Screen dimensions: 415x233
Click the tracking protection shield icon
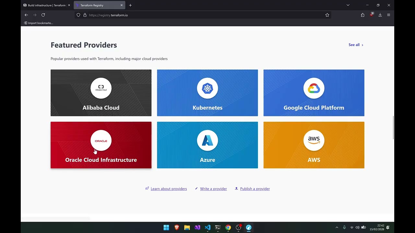pyautogui.click(x=78, y=15)
